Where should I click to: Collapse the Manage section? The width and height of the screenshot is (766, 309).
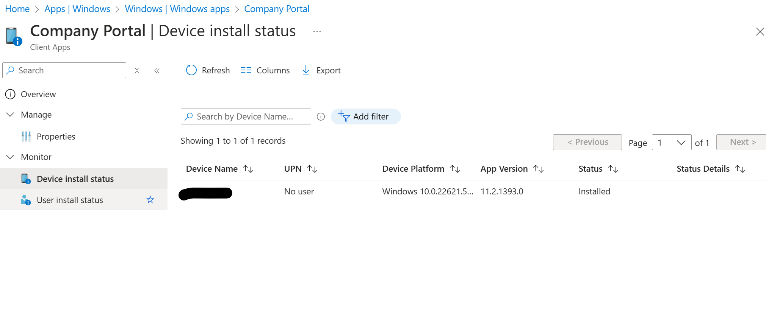(x=10, y=114)
